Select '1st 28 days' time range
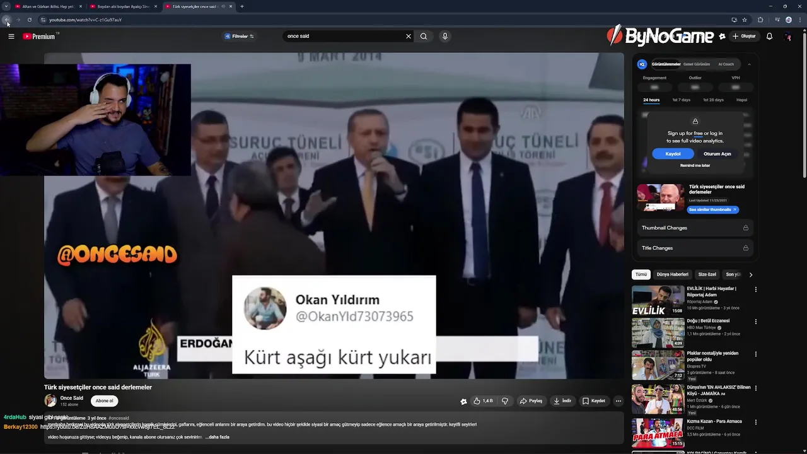The image size is (807, 454). (x=713, y=100)
